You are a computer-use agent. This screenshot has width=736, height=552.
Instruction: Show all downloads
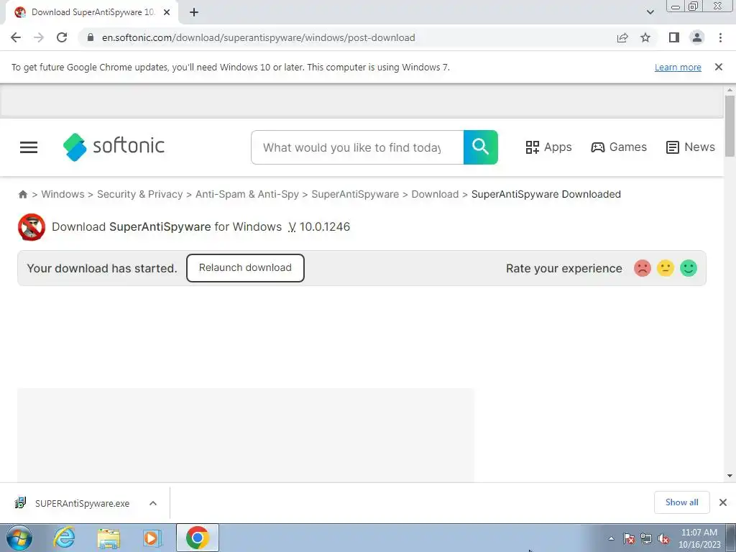681,502
